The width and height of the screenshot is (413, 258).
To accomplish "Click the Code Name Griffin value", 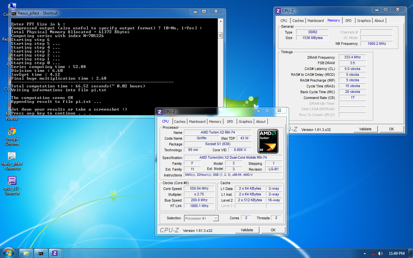I will [202, 138].
